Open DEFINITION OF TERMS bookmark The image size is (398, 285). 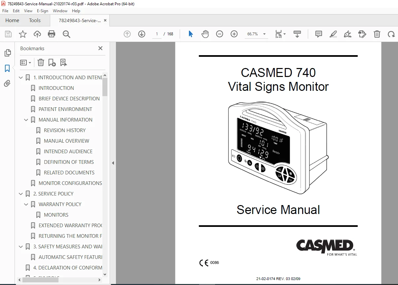tap(69, 162)
